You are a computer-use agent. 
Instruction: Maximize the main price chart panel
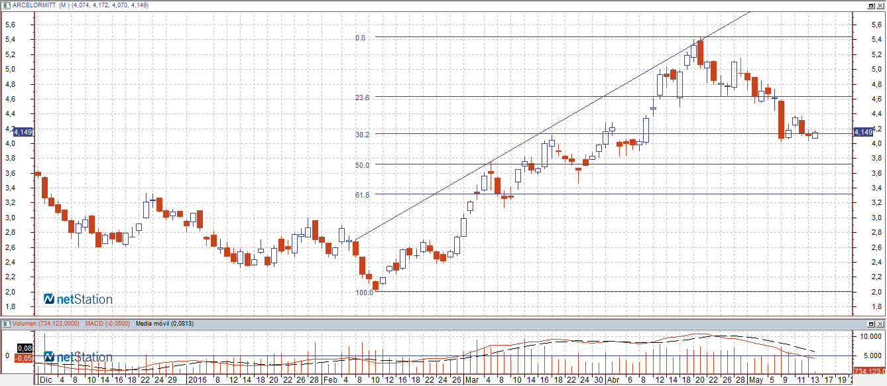click(872, 5)
